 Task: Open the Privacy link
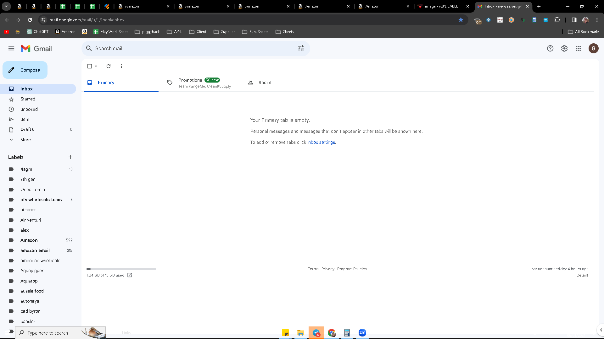[x=328, y=269]
